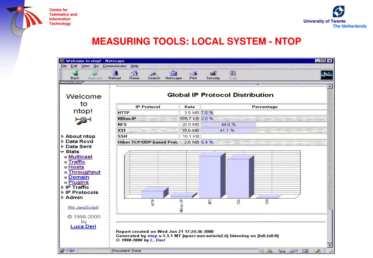Image resolution: width=373 pixels, height=258 pixels.
Task: Open Mailbox icon in status bar component bar
Action: pos(282,251)
